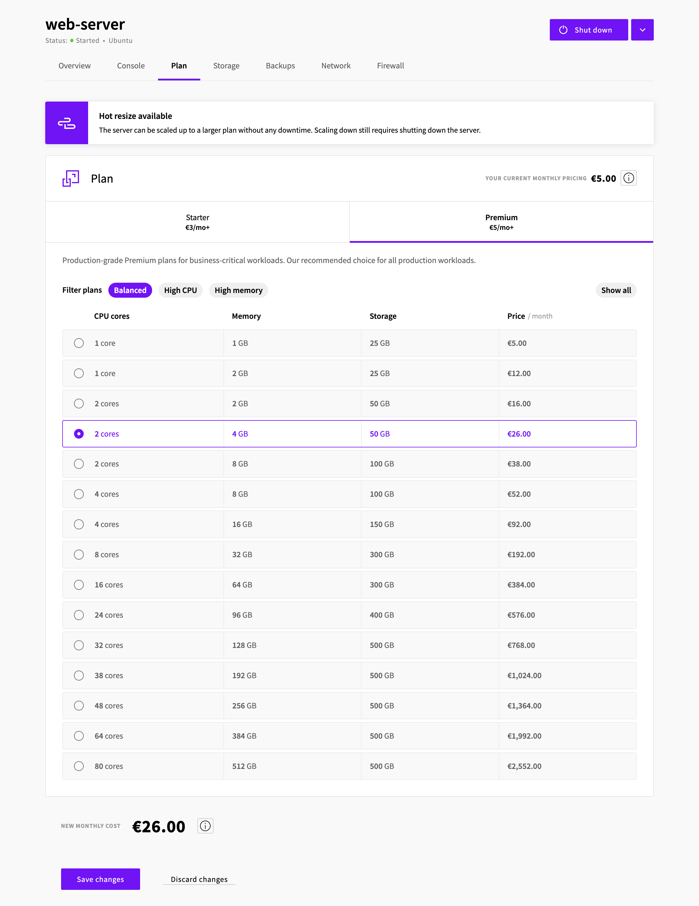Shut down the web-server
Image resolution: width=699 pixels, height=906 pixels.
click(x=589, y=30)
